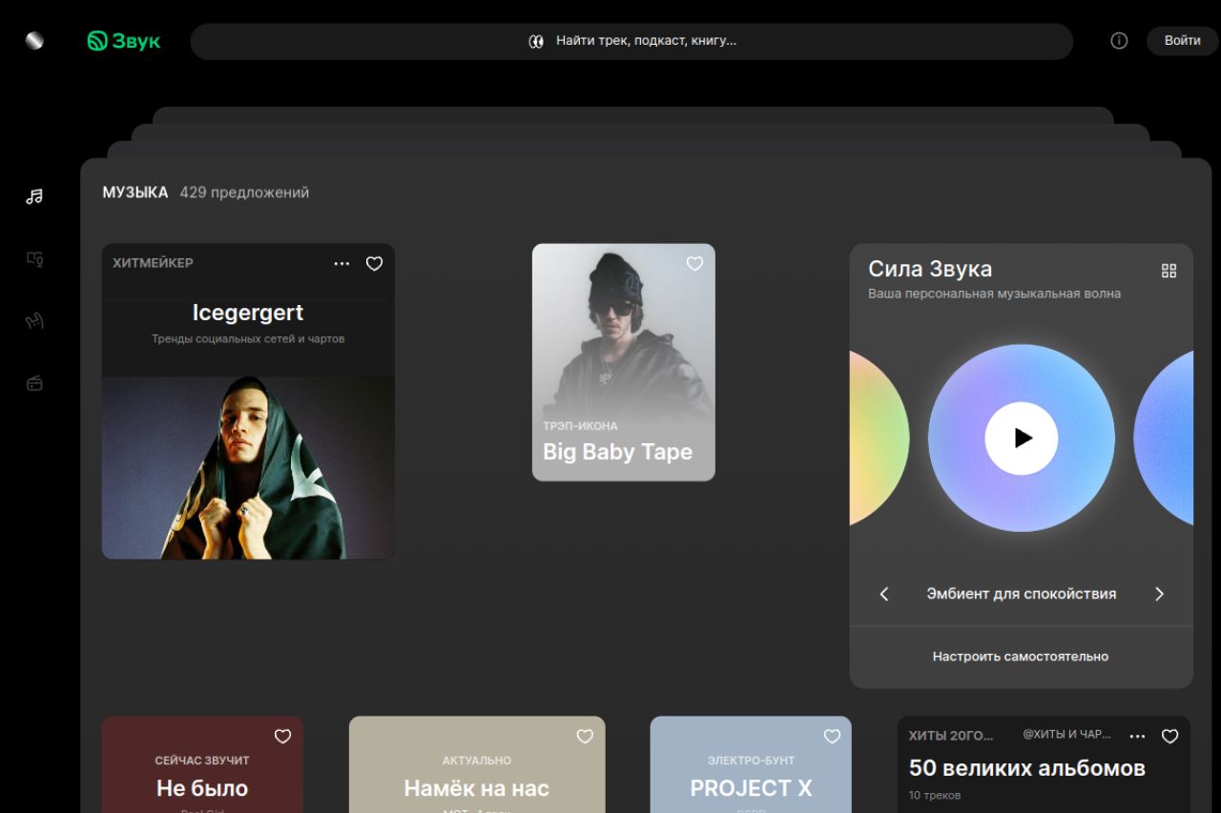
Task: Switch to the previous wave mood with the left chevron
Action: 884,594
